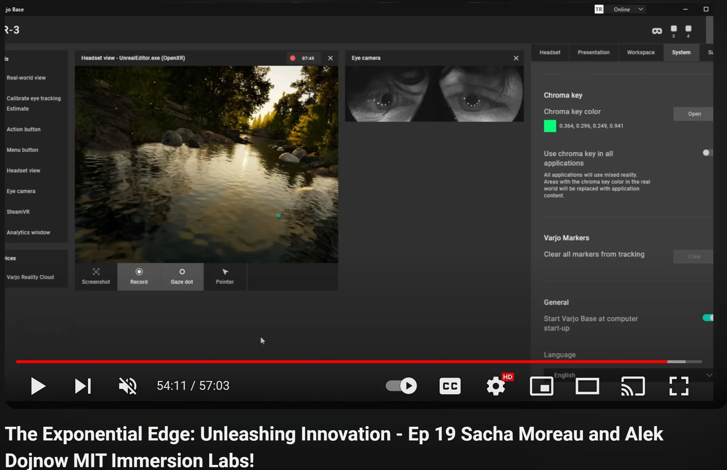The width and height of the screenshot is (727, 470).
Task: Click the eye camera feed image
Action: (x=434, y=94)
